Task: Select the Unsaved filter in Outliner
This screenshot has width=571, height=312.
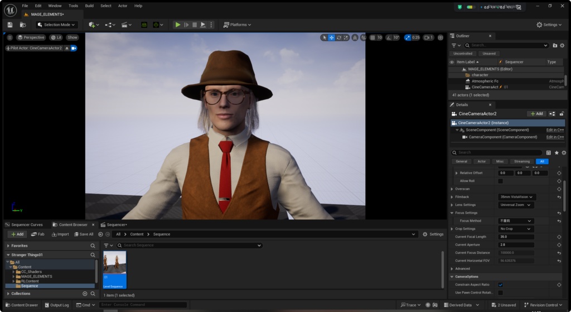Action: pyautogui.click(x=489, y=54)
